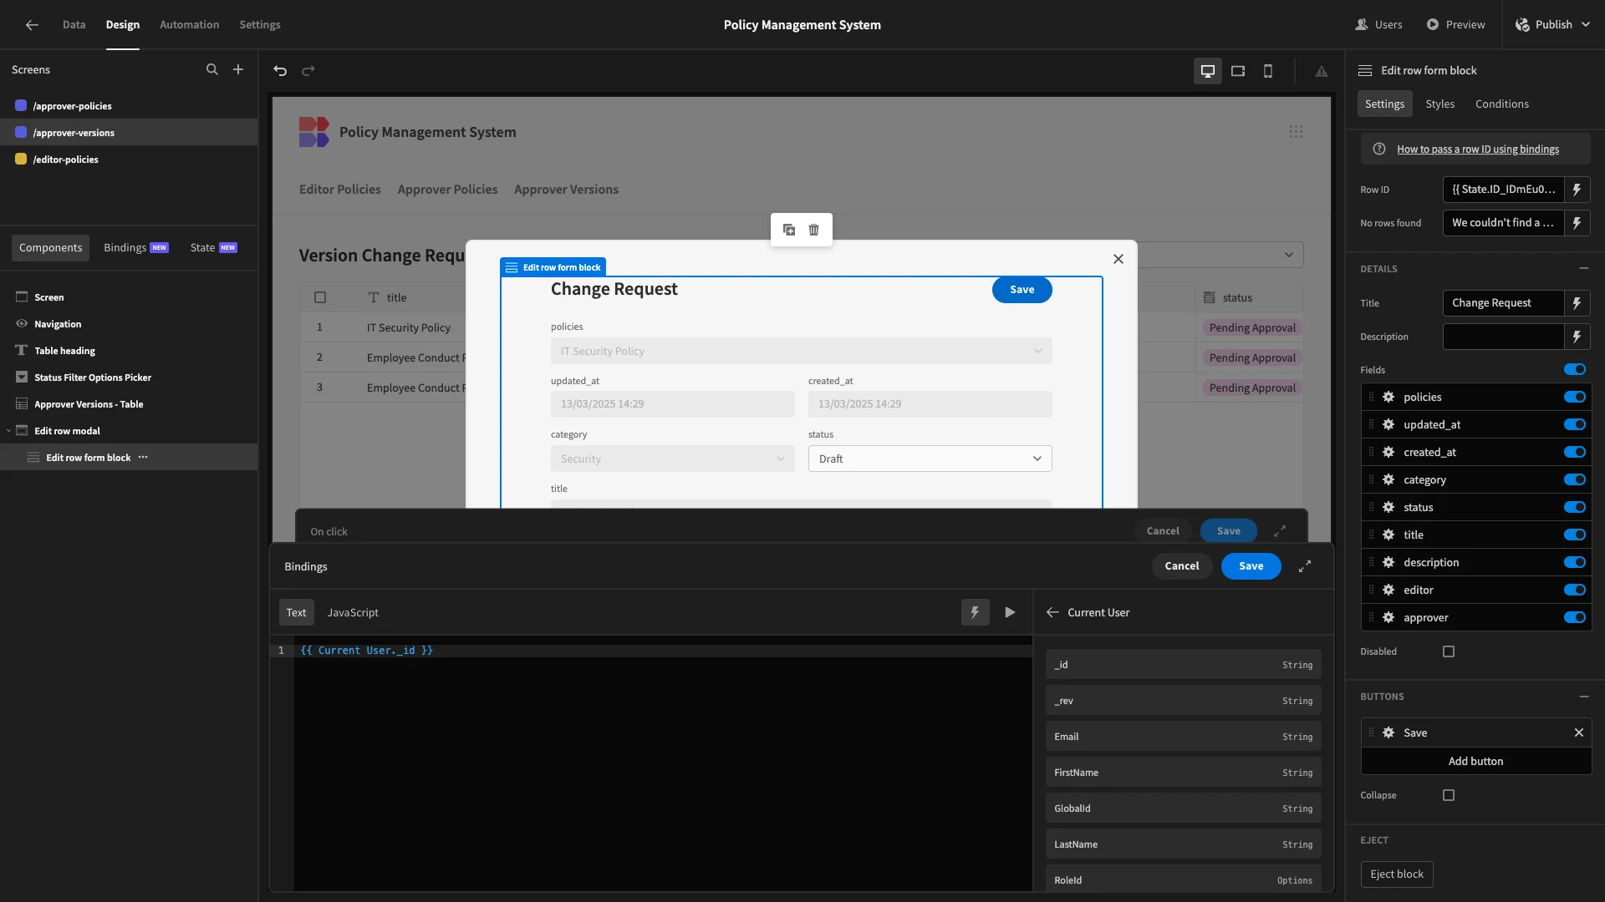Click the lightning bolt in bindings editor
The height and width of the screenshot is (902, 1605).
pyautogui.click(x=975, y=612)
